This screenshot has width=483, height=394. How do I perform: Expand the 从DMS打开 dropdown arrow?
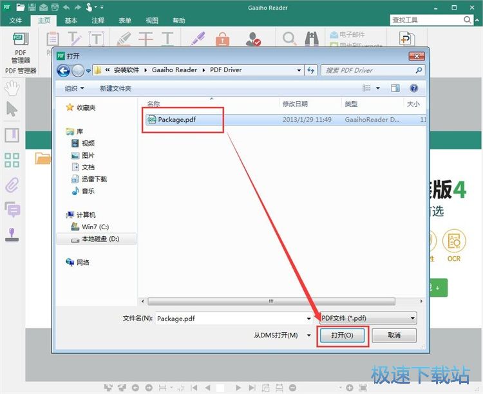pos(309,335)
